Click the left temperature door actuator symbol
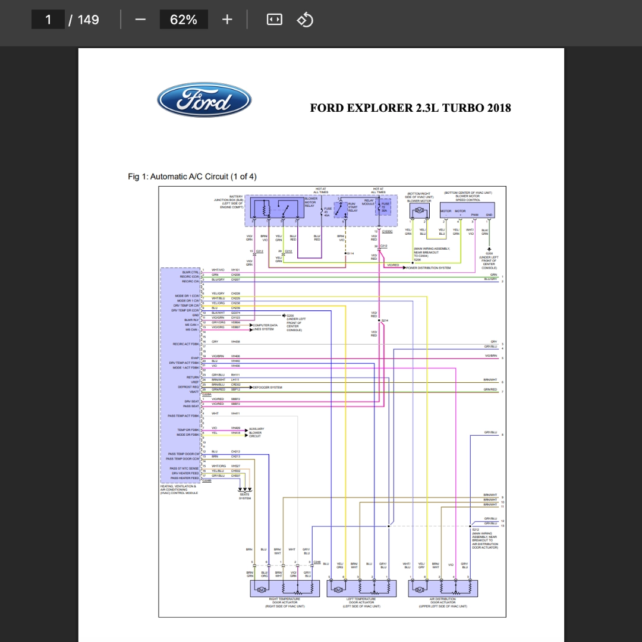The height and width of the screenshot is (642, 642). (361, 588)
